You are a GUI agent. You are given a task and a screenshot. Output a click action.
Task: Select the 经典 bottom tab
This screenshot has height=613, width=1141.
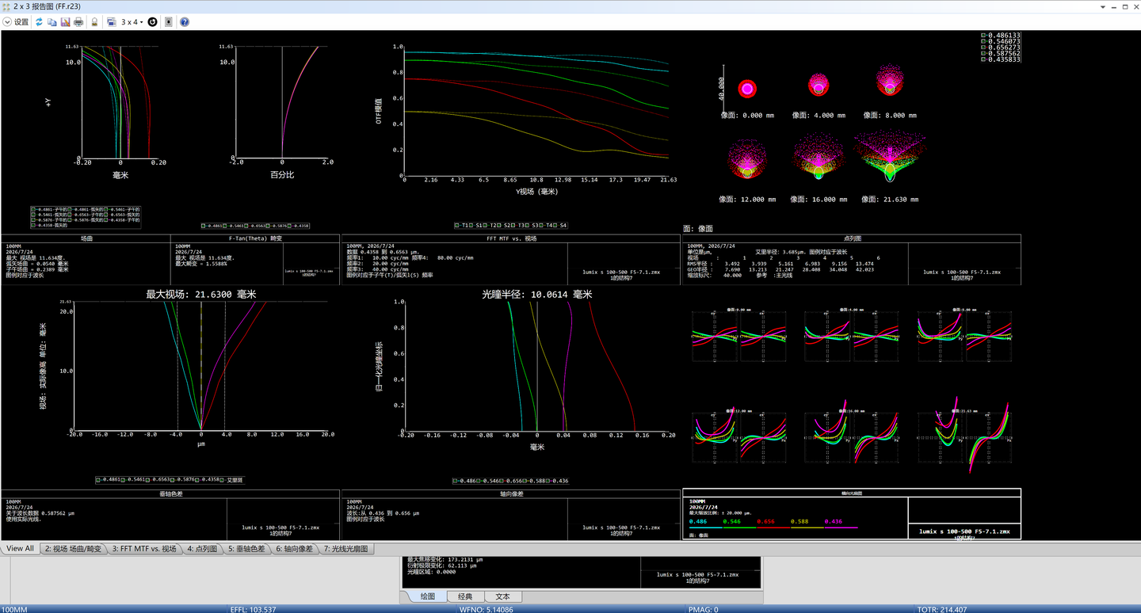[x=465, y=596]
